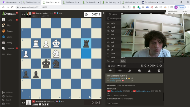This screenshot has width=190, height=107.
Task: Open leoricl profile link
Action: click(113, 81)
